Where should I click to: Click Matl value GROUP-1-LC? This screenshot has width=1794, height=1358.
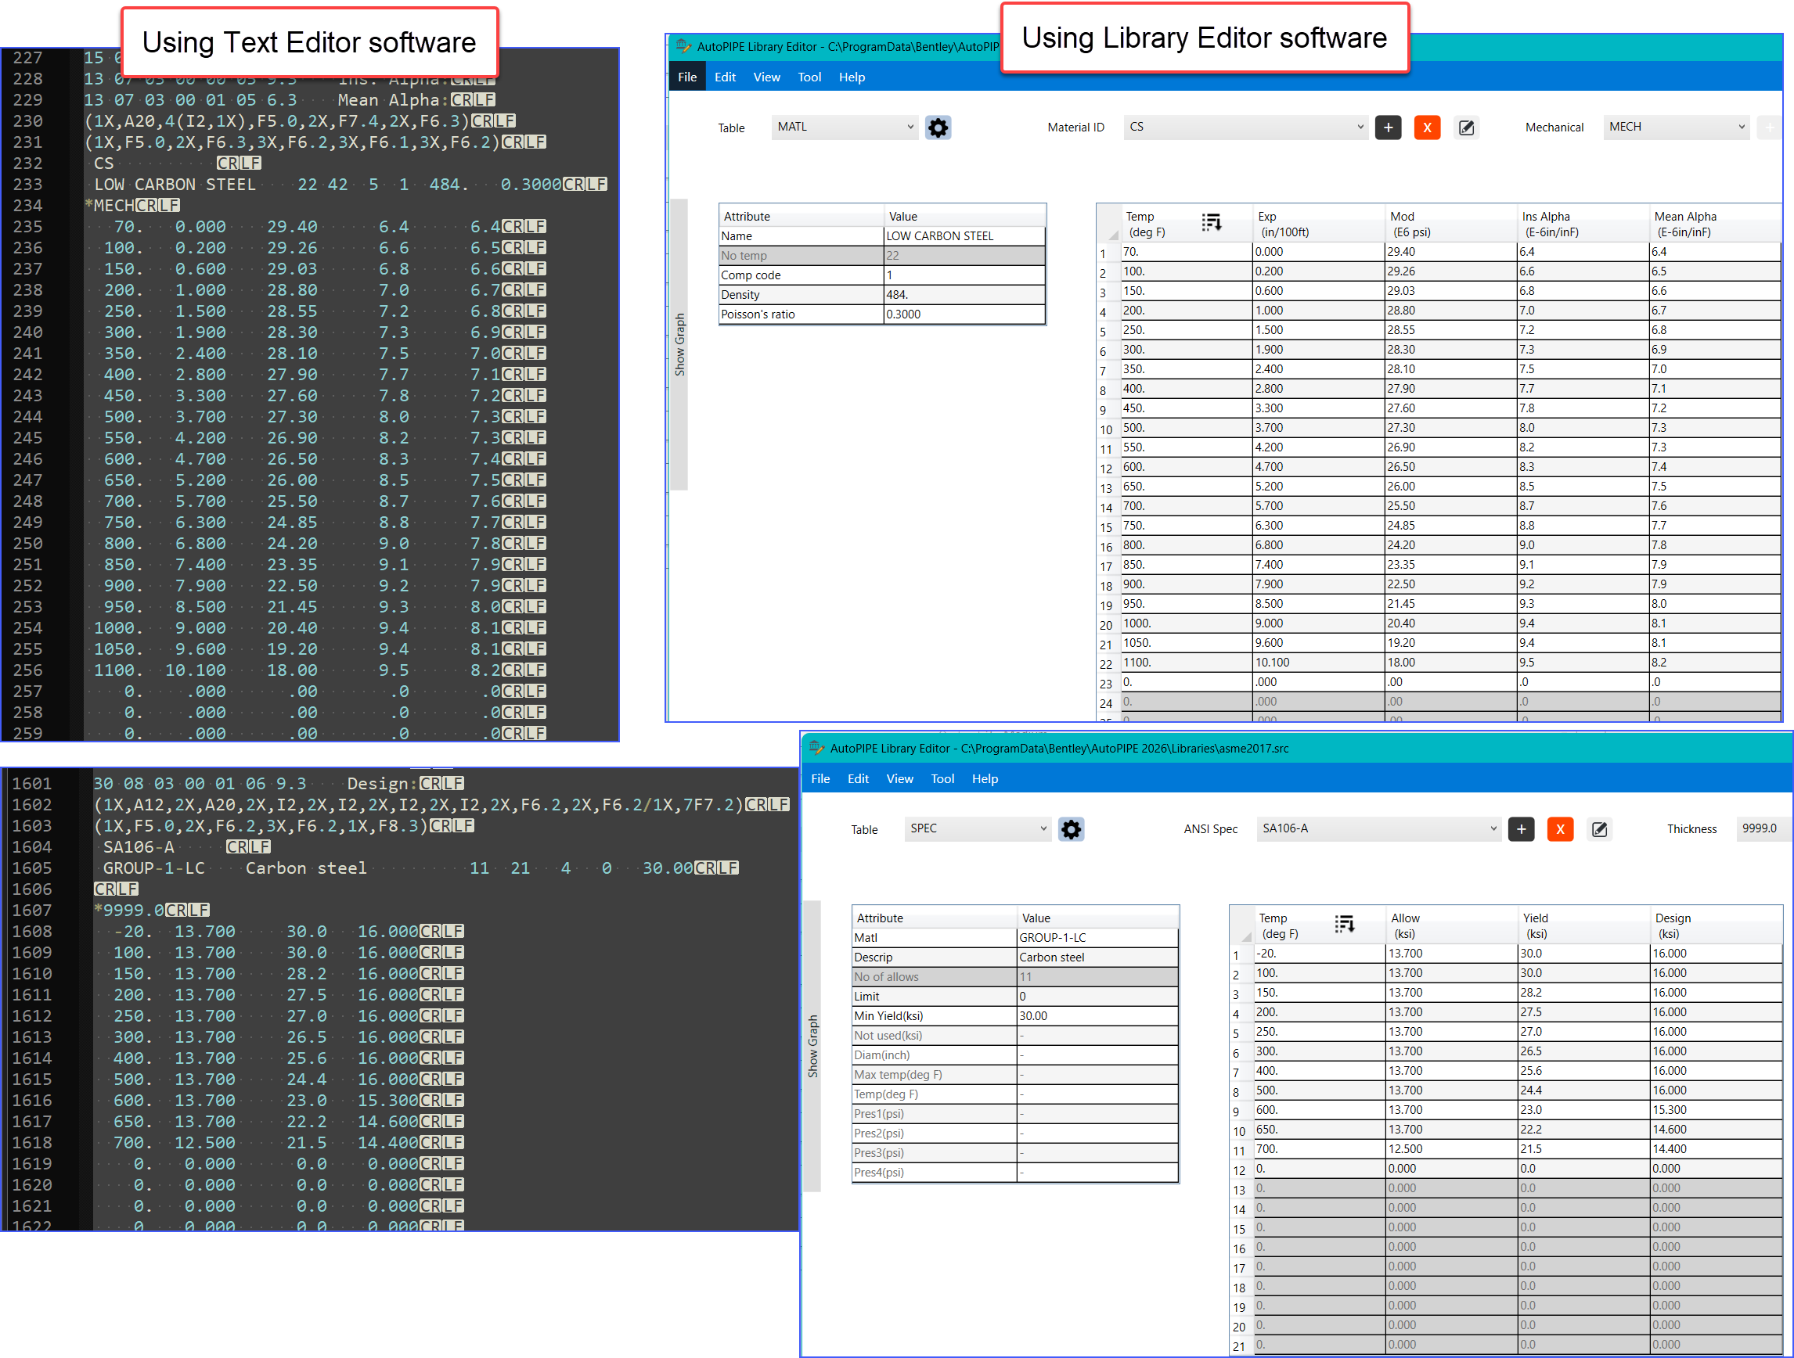pyautogui.click(x=1097, y=937)
